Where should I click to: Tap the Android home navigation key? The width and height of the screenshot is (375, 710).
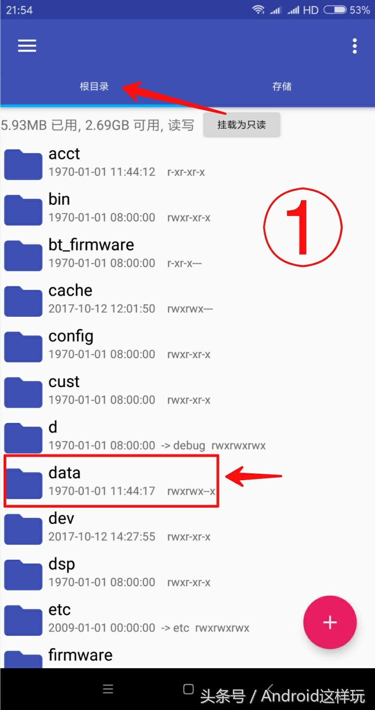click(x=188, y=689)
